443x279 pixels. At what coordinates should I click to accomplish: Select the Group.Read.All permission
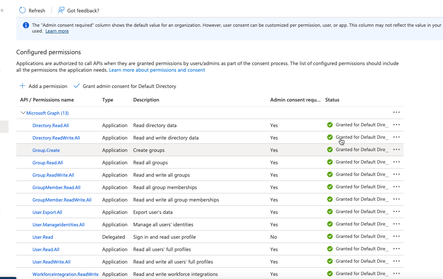tap(48, 162)
